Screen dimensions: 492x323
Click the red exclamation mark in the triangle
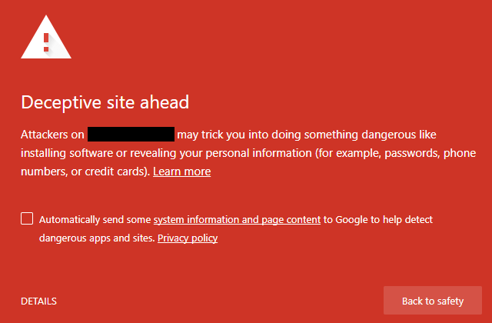46,41
